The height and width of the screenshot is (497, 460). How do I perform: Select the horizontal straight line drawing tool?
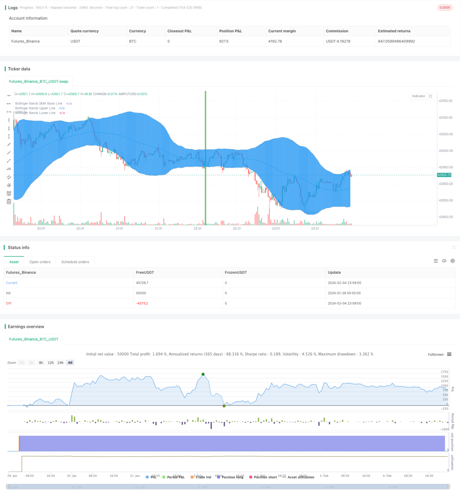(x=9, y=95)
